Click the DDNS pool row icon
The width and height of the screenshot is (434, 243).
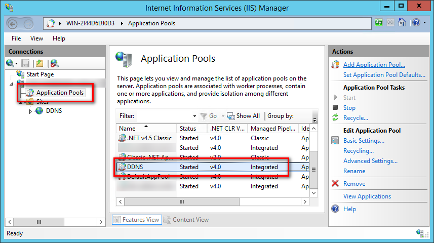pyautogui.click(x=122, y=167)
